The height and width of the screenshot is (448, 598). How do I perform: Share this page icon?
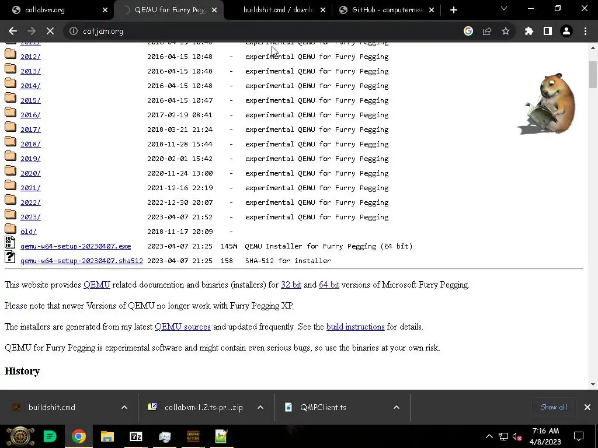coord(487,32)
